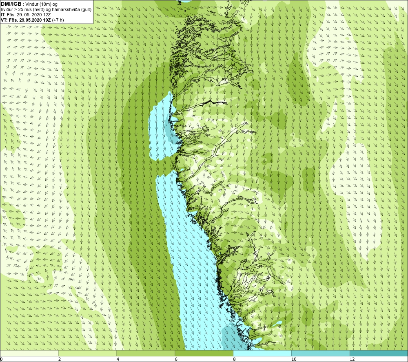Image resolution: width=408 pixels, height=362 pixels.
Task: Click the '4' color scale label
Action: coord(118,359)
